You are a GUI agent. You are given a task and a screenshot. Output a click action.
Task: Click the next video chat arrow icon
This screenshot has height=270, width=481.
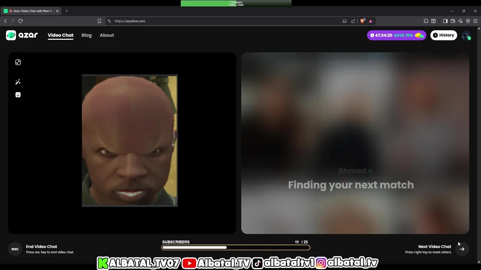tap(462, 249)
